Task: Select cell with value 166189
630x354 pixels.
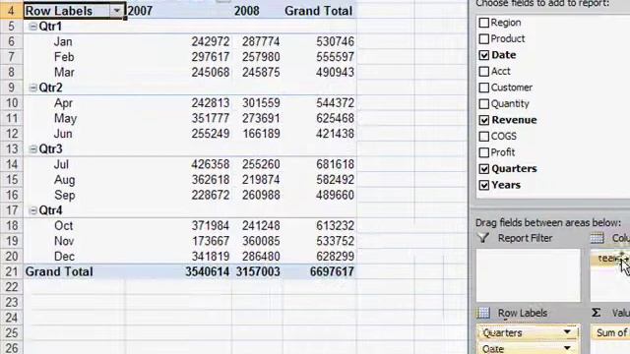Action: coord(261,134)
